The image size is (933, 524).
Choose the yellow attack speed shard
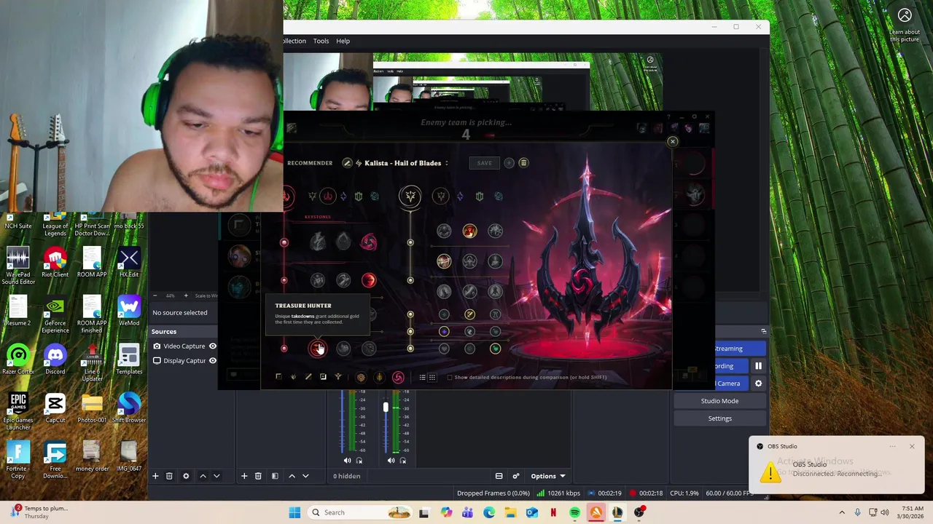469,314
